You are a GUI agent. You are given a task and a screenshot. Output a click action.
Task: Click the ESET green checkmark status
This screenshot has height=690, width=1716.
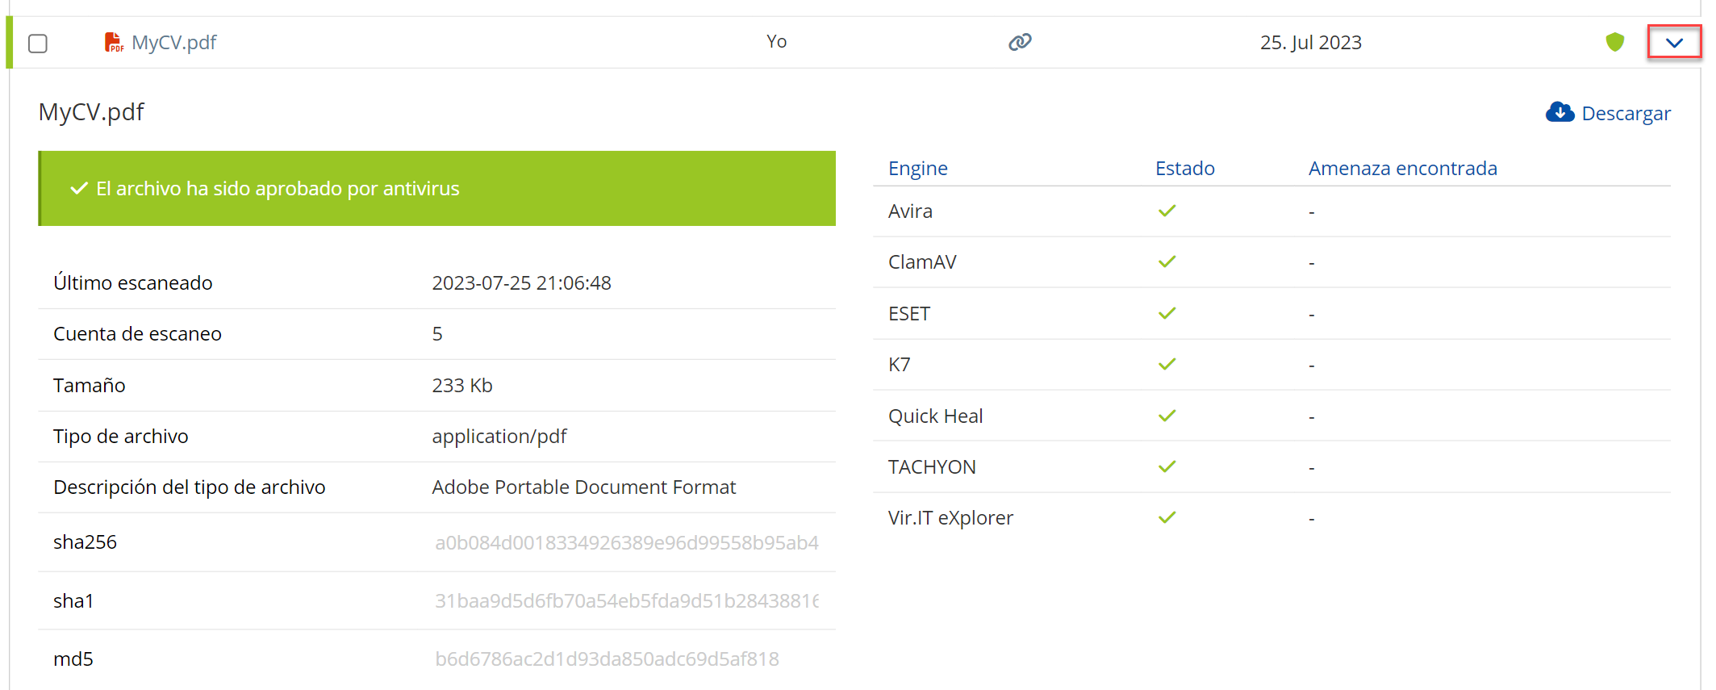[1167, 314]
